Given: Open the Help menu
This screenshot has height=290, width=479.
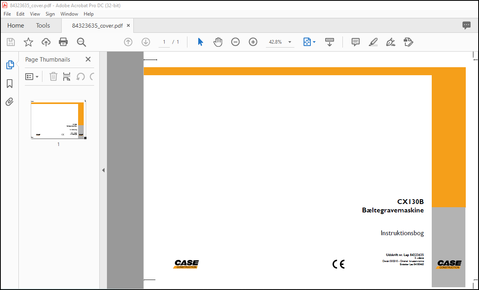Looking at the screenshot, I should (x=89, y=14).
